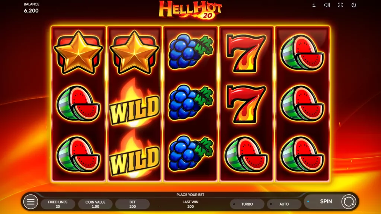Click the top flaming red seven
381x214 pixels.
click(246, 53)
